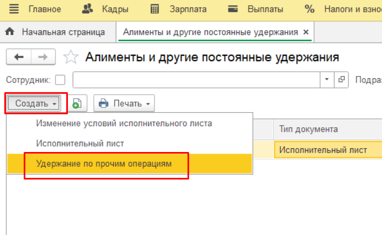This screenshot has width=382, height=235.
Task: Close the Алименты и другие постоянные удержания tab
Action: 306,32
